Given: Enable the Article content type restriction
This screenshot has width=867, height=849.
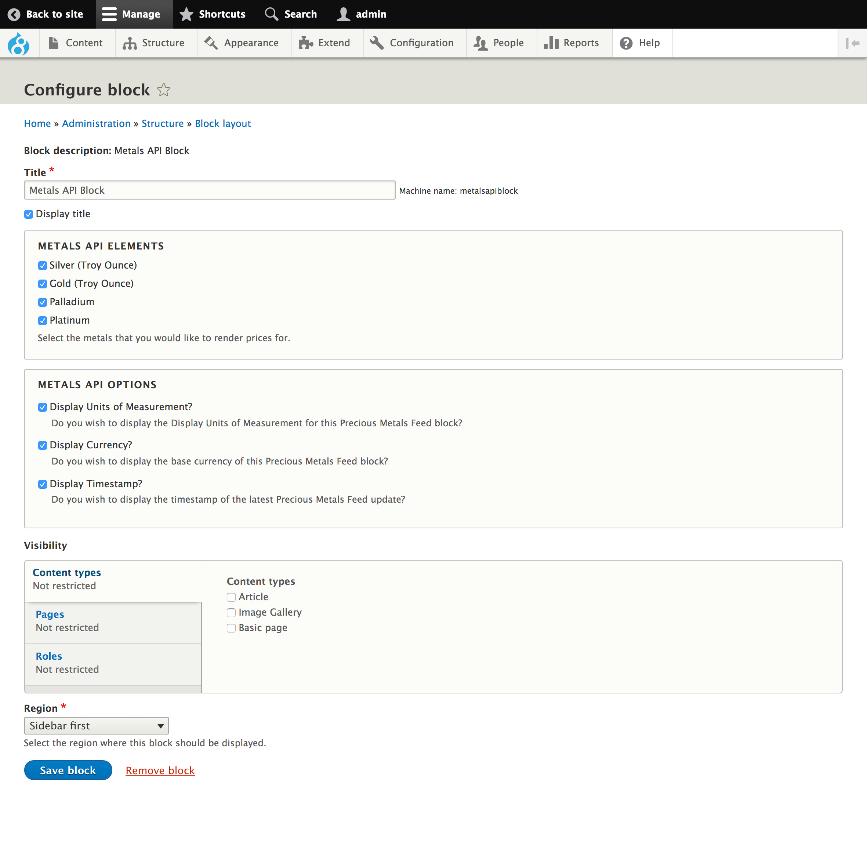Looking at the screenshot, I should pos(232,597).
